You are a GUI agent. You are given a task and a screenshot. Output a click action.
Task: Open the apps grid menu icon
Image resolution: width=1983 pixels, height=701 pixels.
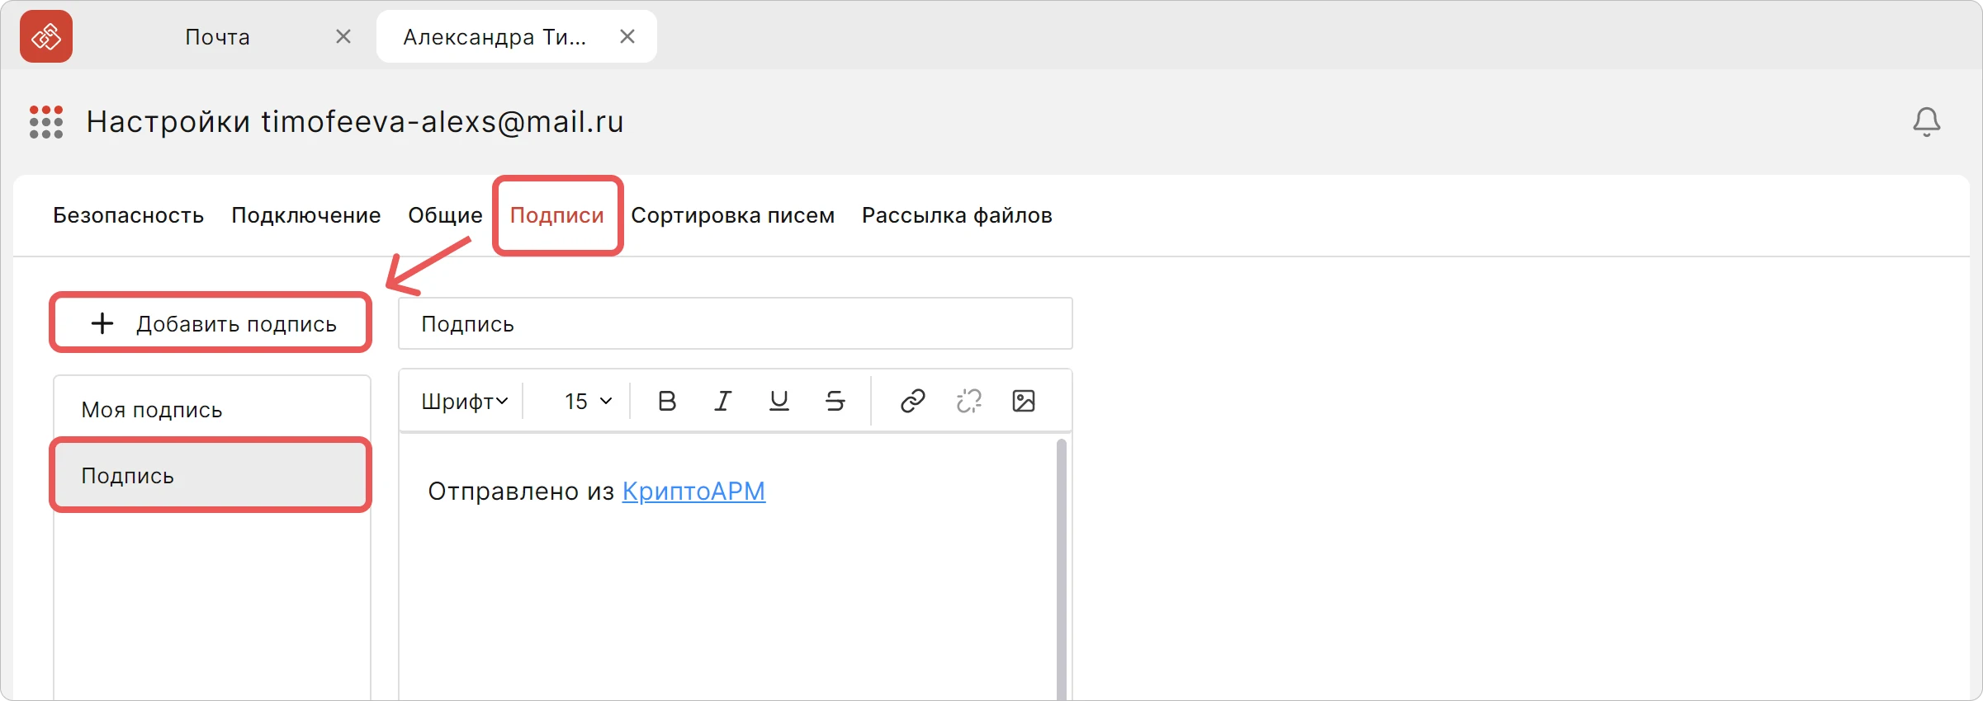coord(46,122)
